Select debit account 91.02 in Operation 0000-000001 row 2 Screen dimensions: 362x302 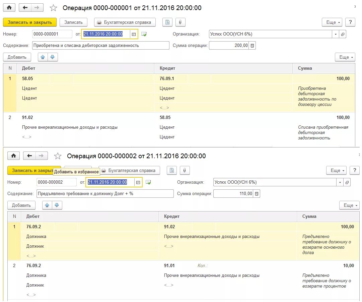click(27, 117)
